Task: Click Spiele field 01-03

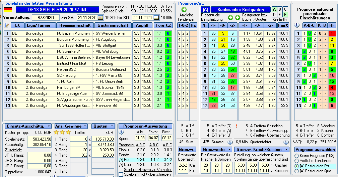Action: [x=140, y=138]
